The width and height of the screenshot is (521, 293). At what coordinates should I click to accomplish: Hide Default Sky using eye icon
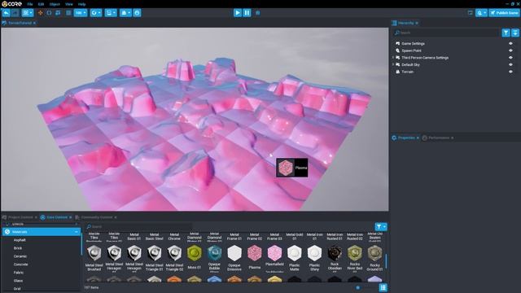[x=510, y=64]
